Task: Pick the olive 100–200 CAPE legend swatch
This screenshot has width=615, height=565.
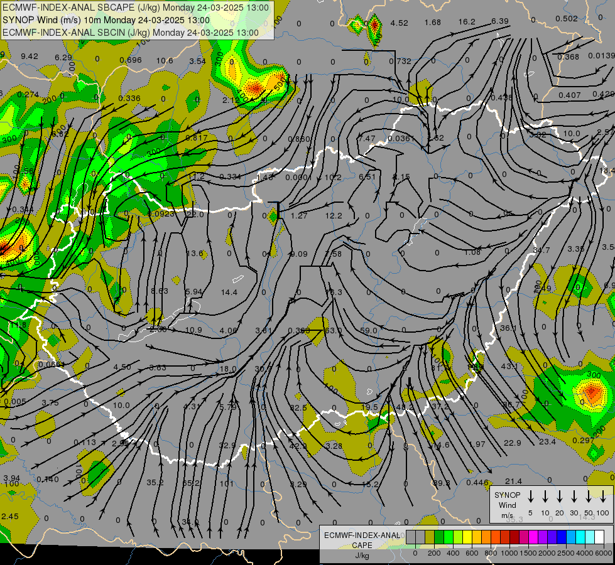Action: click(x=430, y=537)
